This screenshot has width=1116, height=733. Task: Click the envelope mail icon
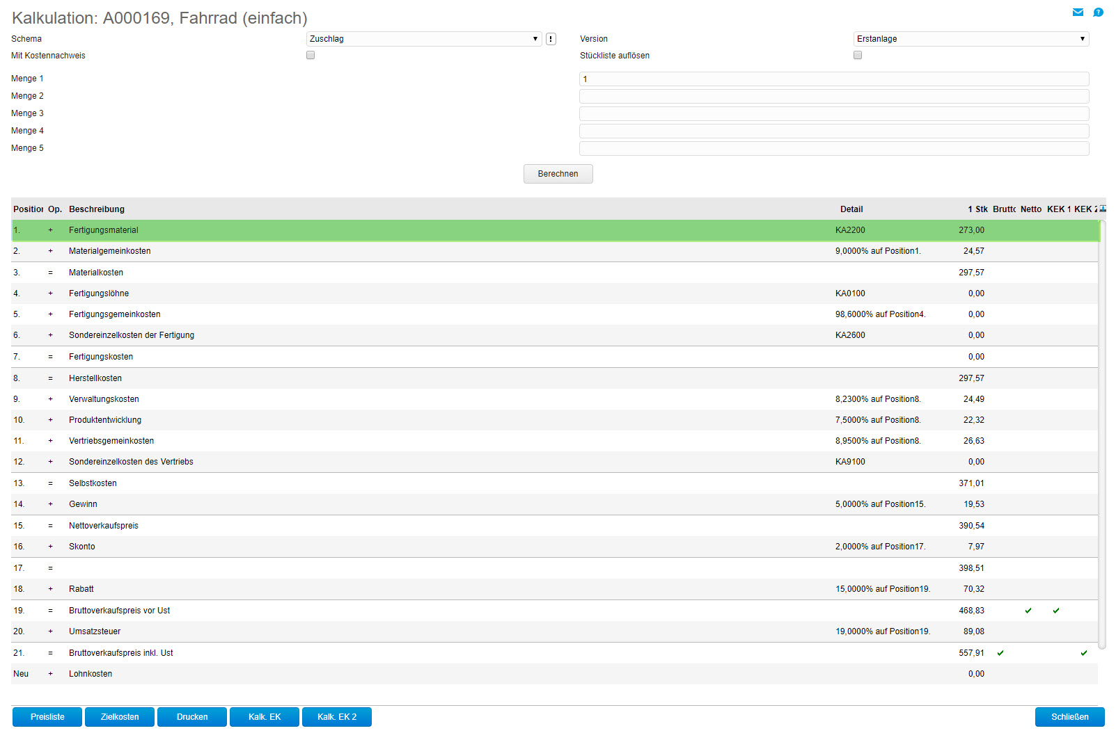tap(1078, 12)
